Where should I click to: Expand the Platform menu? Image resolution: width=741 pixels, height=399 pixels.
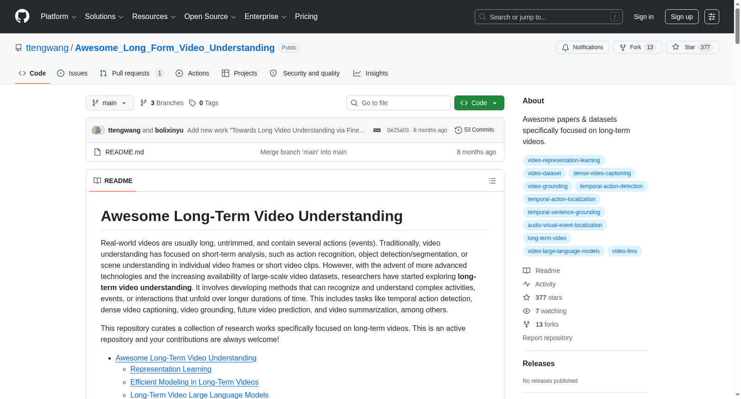pyautogui.click(x=59, y=17)
